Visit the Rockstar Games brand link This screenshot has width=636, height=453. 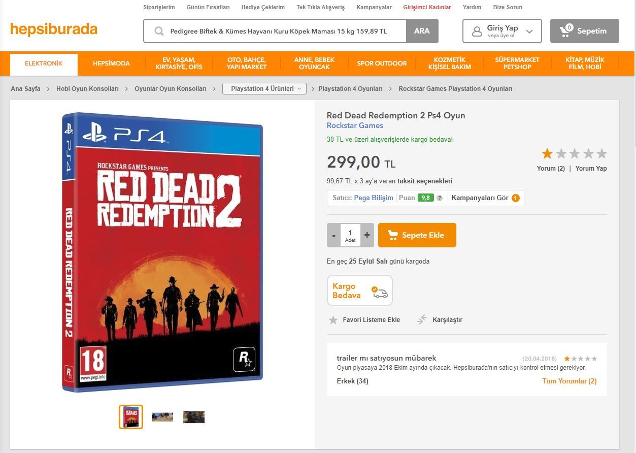(355, 125)
